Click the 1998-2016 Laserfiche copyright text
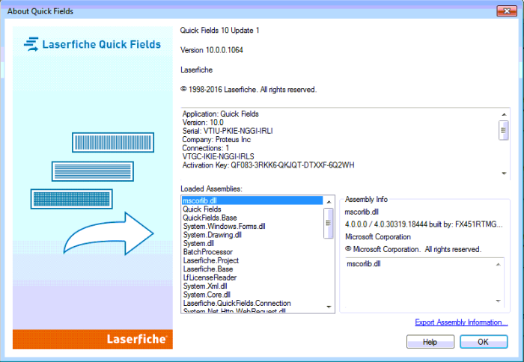Image resolution: width=524 pixels, height=362 pixels. point(249,90)
